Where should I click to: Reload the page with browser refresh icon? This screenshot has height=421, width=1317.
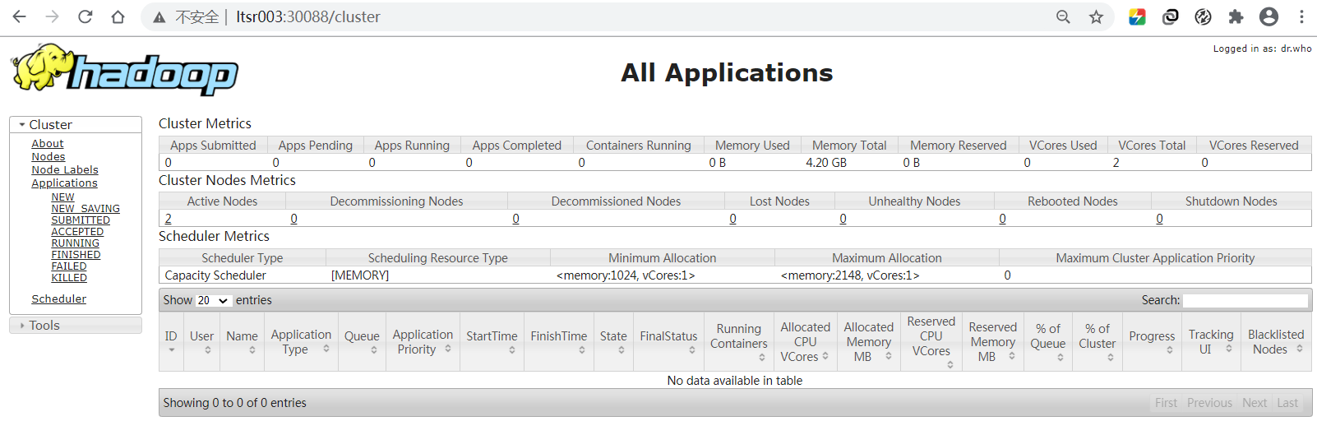[85, 16]
